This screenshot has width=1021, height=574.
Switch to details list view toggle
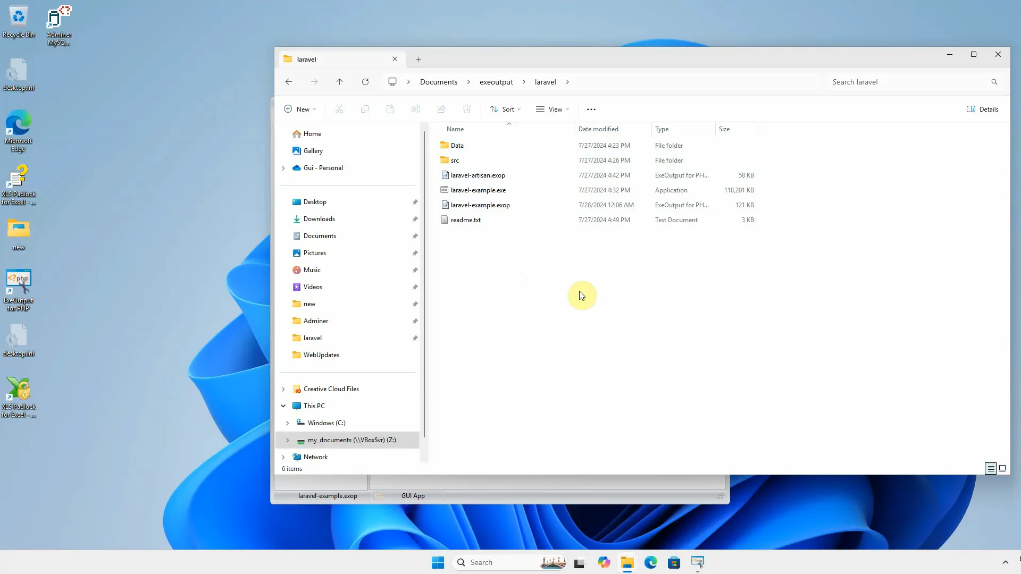click(990, 468)
